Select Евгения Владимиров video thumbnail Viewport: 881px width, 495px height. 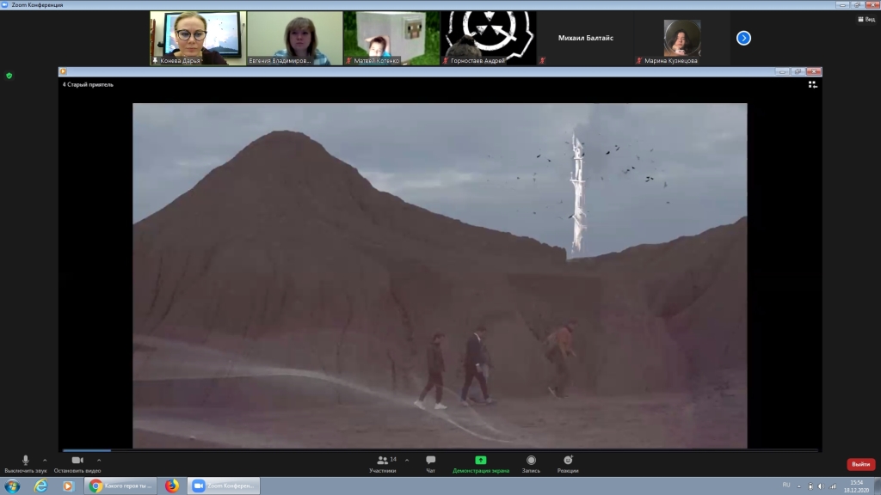tap(295, 38)
